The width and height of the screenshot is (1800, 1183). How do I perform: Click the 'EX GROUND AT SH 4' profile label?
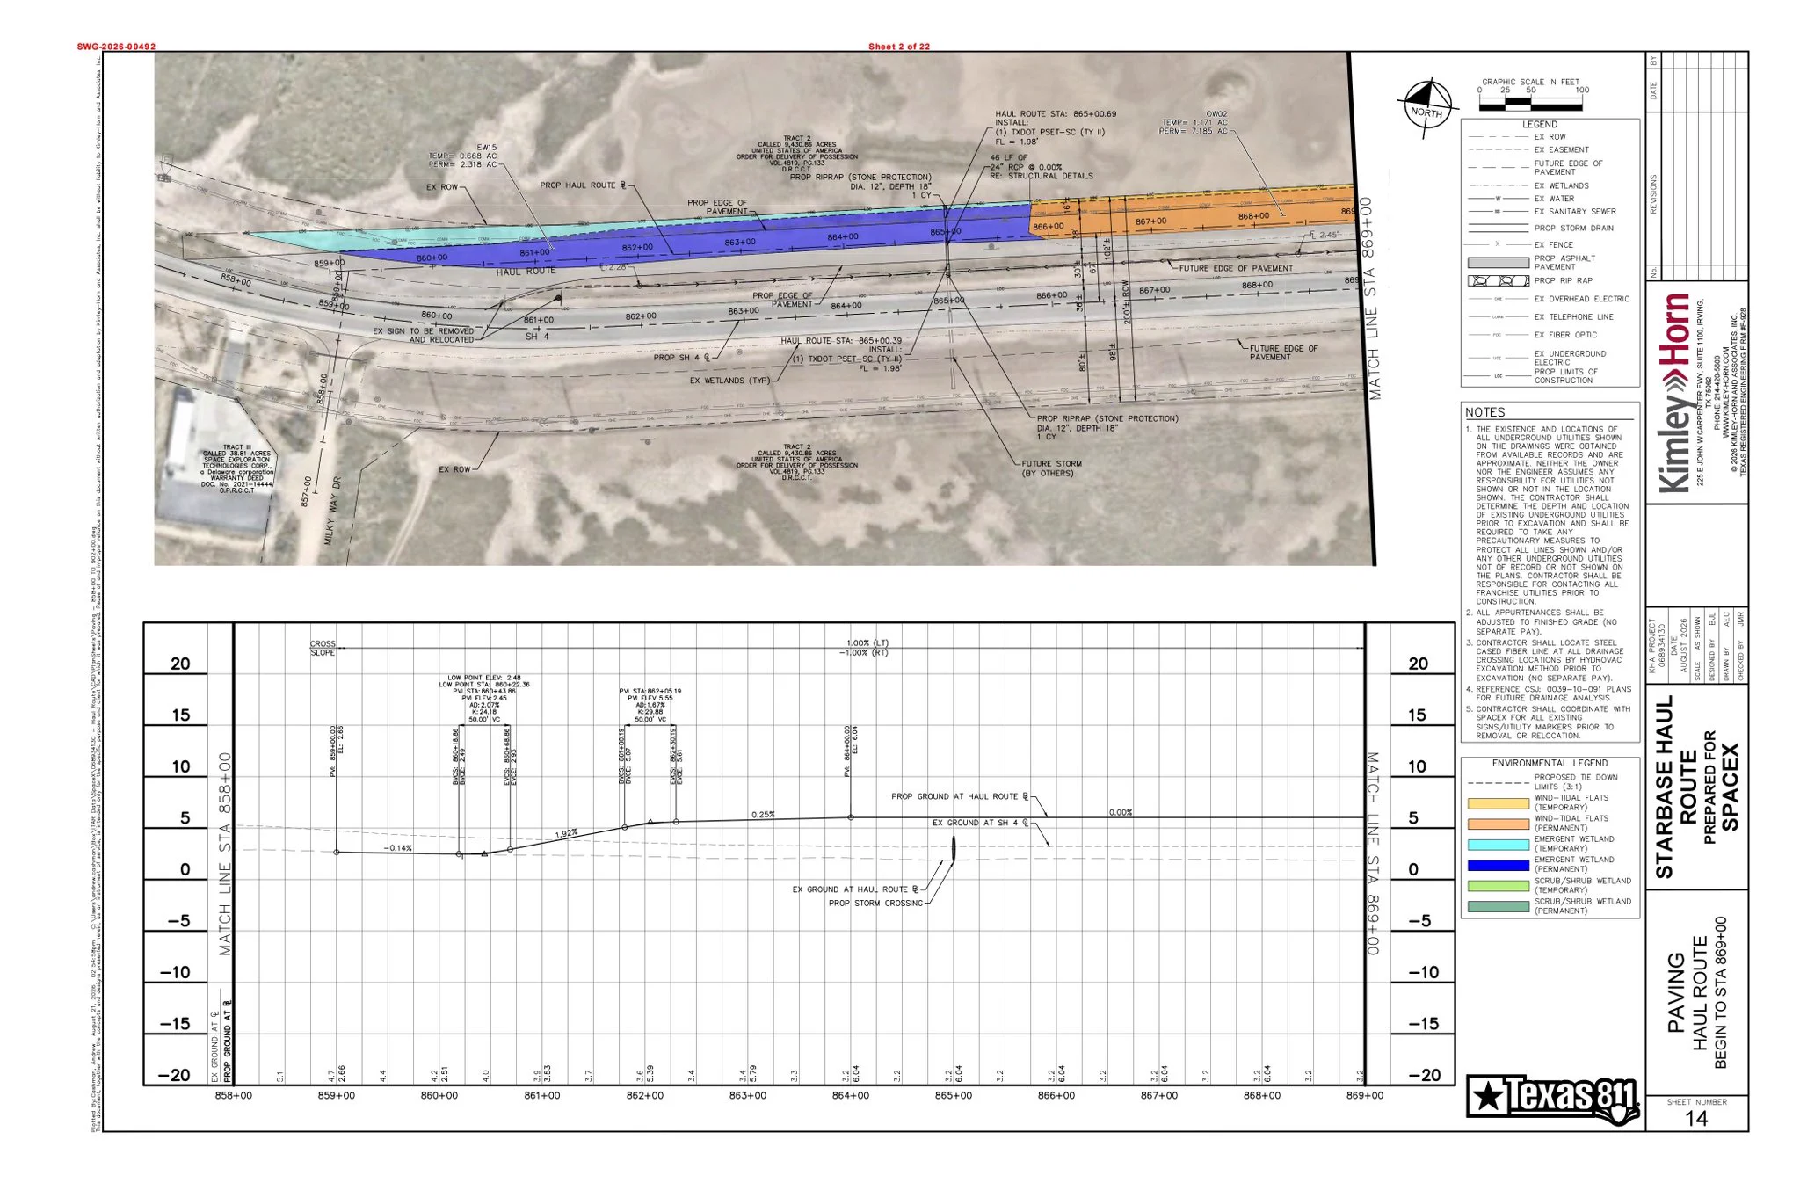pos(980,824)
